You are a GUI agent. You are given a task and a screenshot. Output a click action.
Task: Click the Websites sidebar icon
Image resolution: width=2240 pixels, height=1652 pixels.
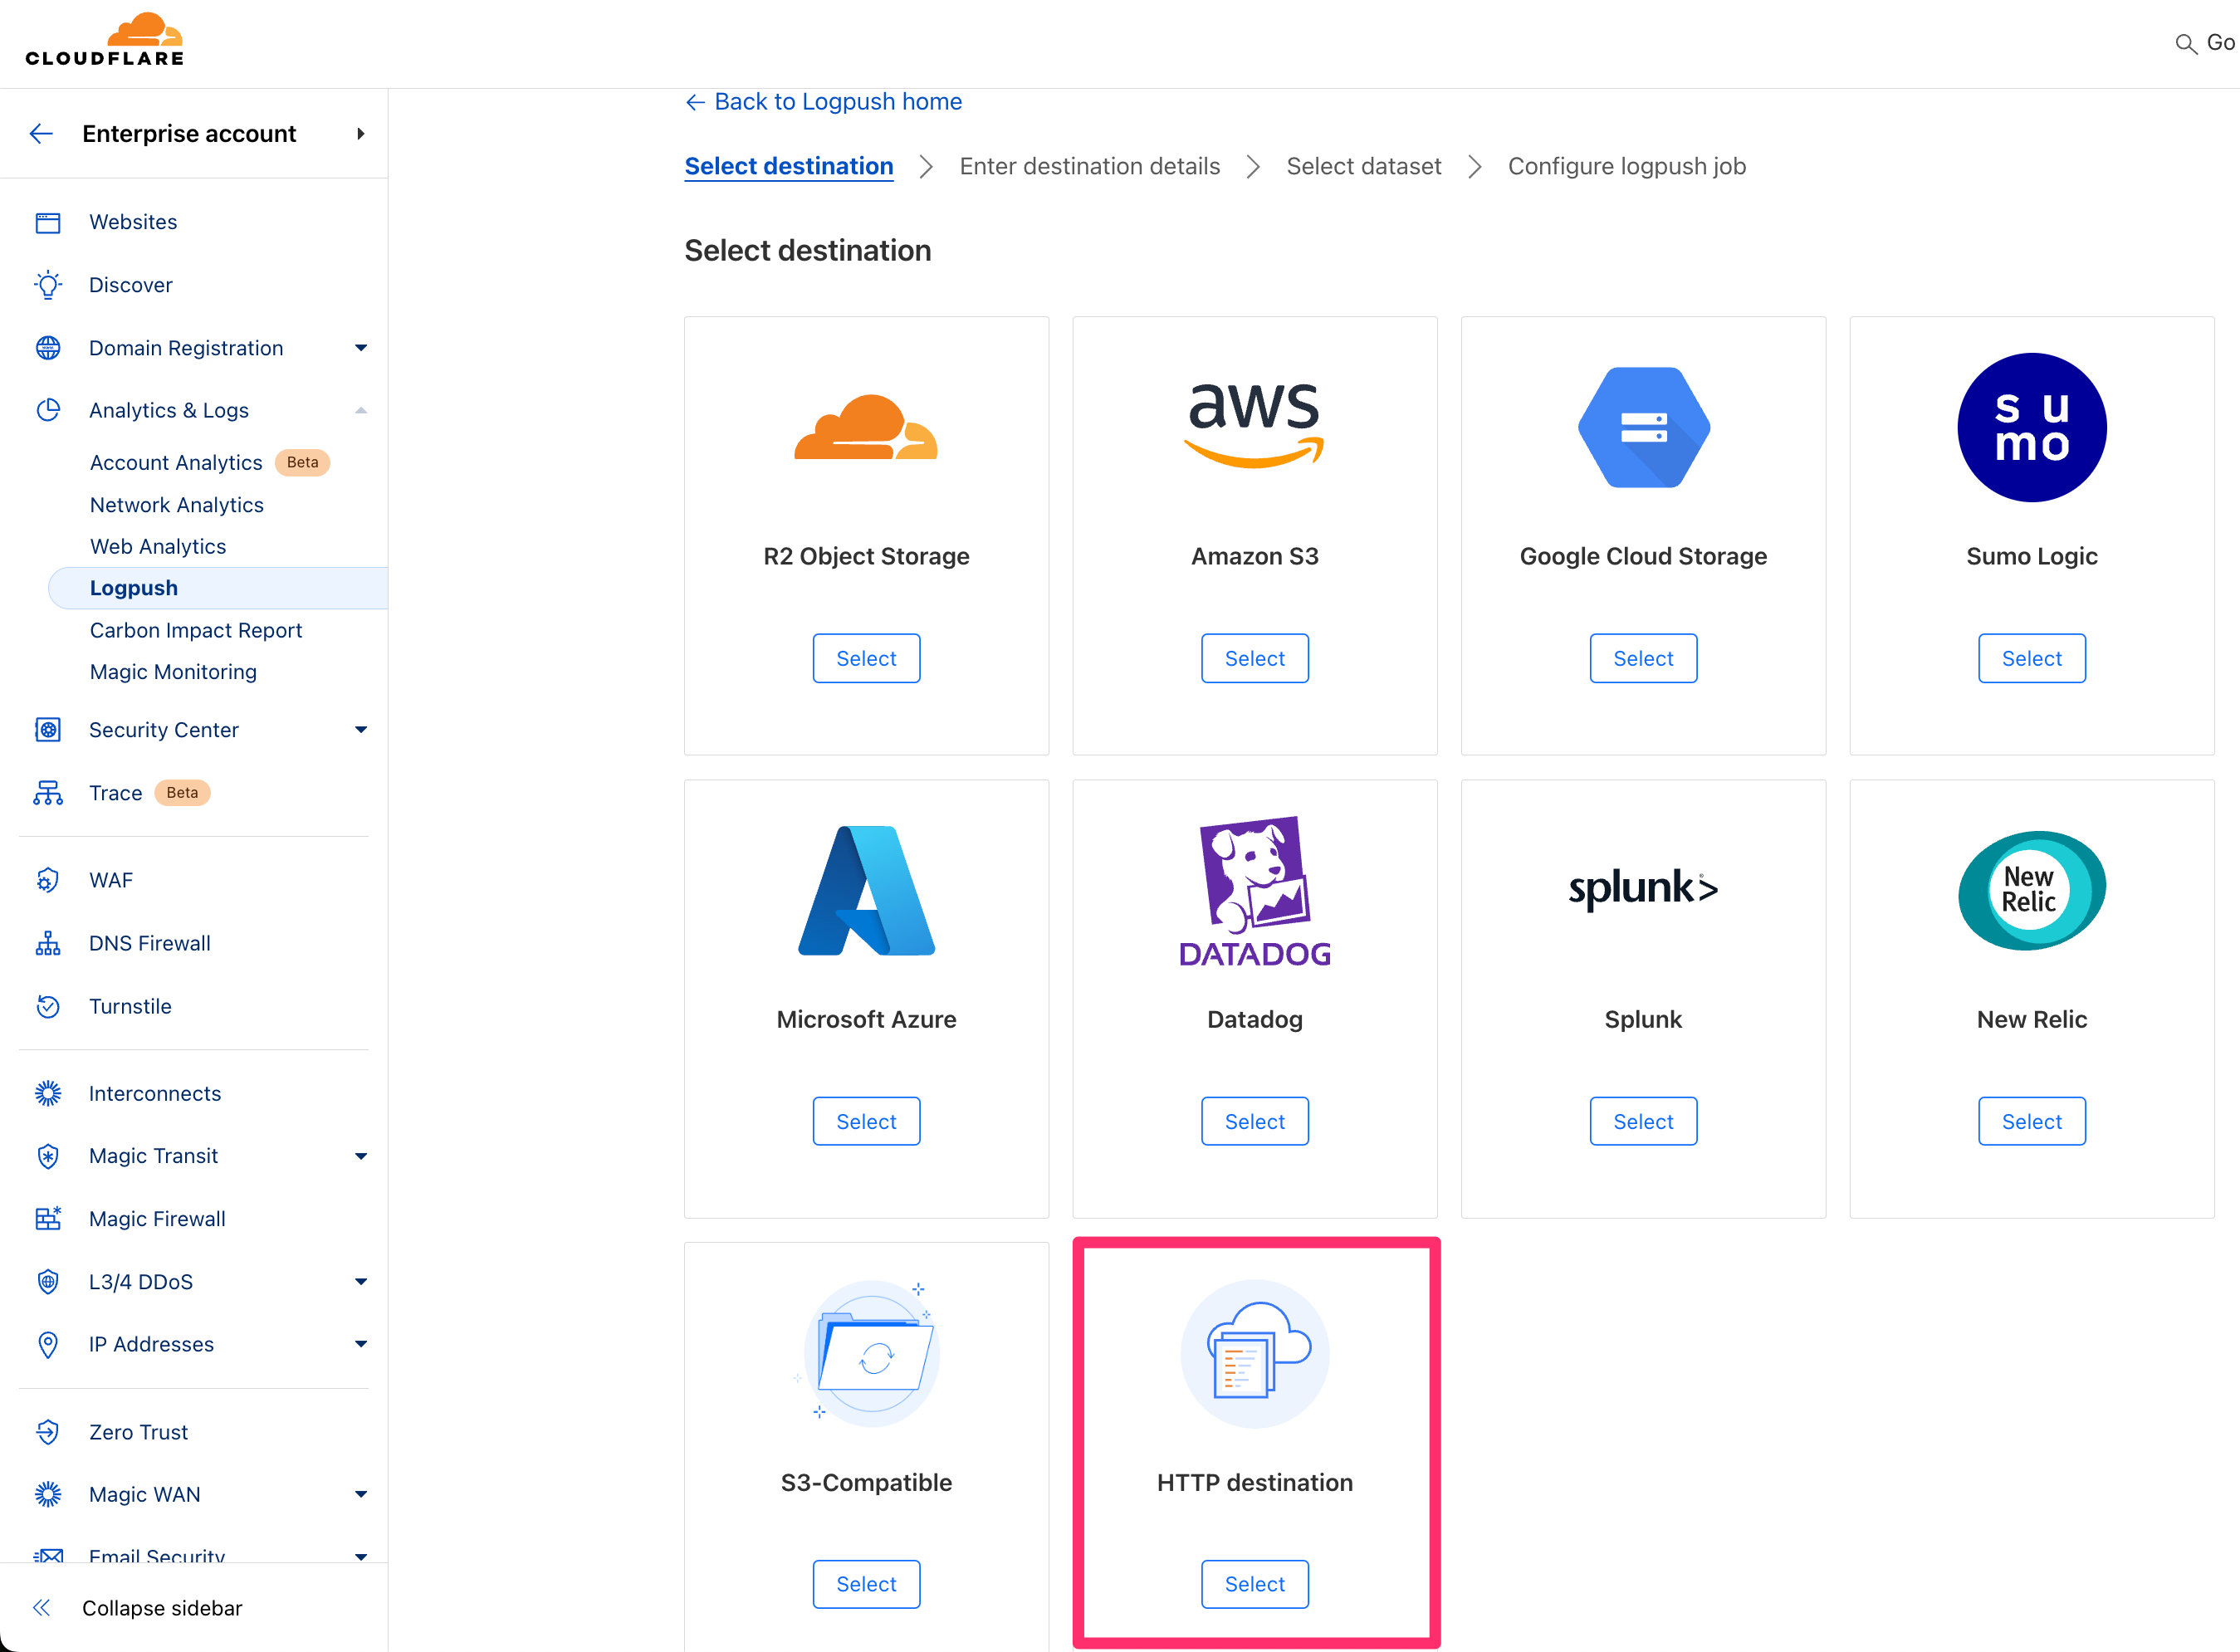[x=48, y=222]
